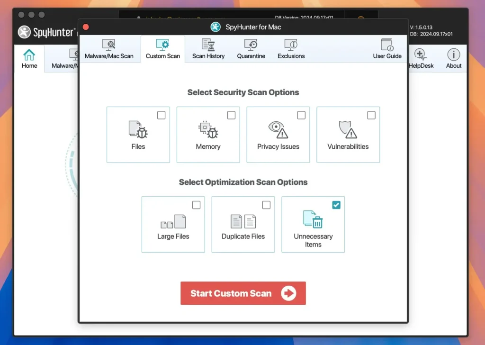Screen dimensions: 485x345
Task: Click the Unnecessary Items trash icon
Action: point(313,219)
